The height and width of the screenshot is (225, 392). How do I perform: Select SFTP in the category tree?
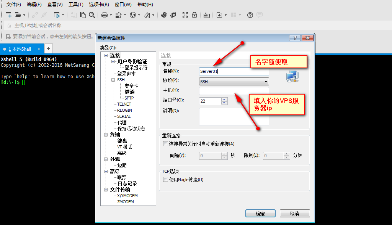click(x=129, y=98)
